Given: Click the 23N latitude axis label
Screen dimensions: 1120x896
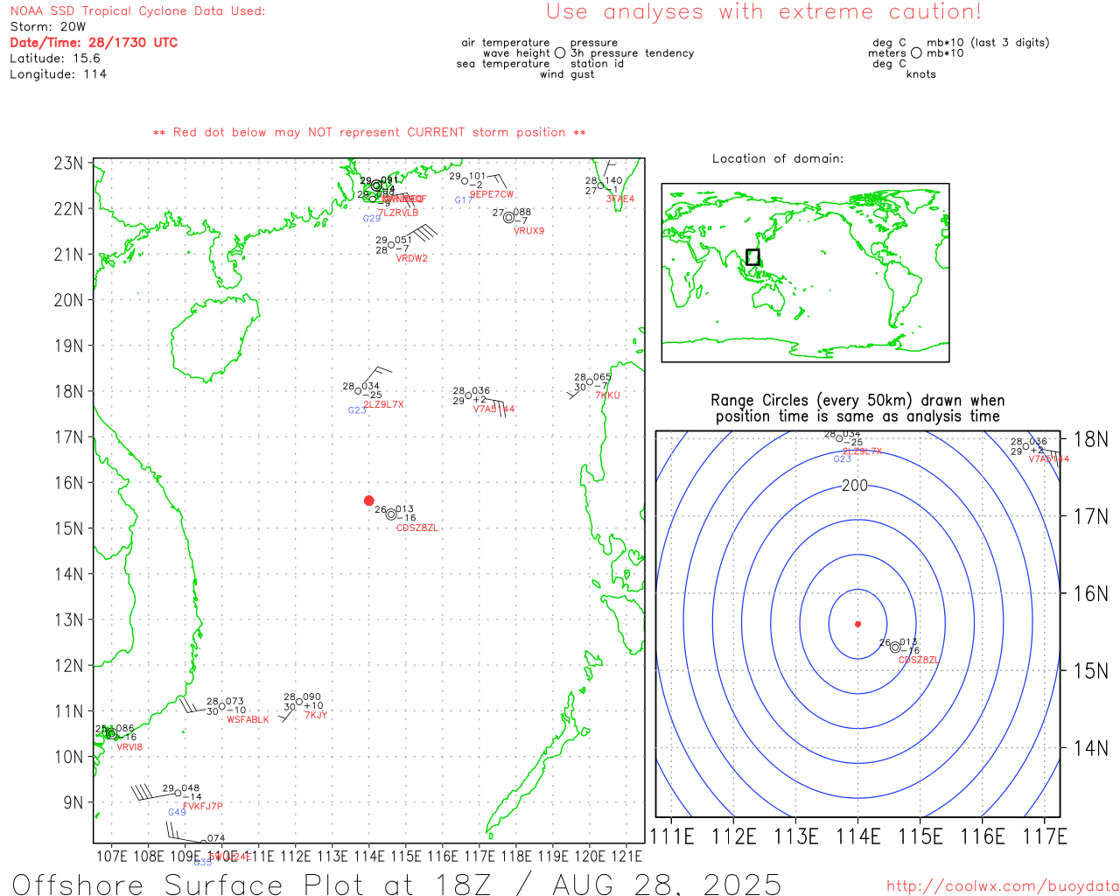Looking at the screenshot, I should pyautogui.click(x=68, y=164).
